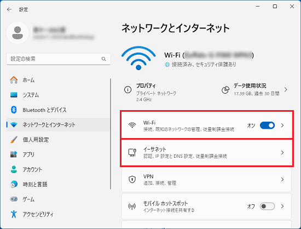Turn off the Wi-Fi toggle switch
This screenshot has width=301, height=229.
point(267,125)
